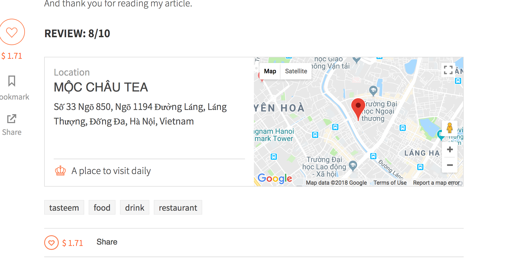The image size is (514, 263).
Task: Zoom in the map with plus button
Action: point(450,149)
